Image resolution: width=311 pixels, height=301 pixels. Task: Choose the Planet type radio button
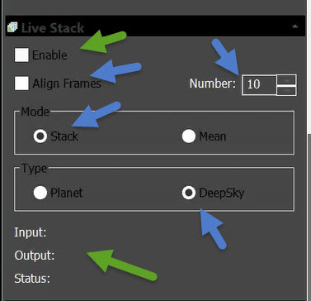[40, 193]
